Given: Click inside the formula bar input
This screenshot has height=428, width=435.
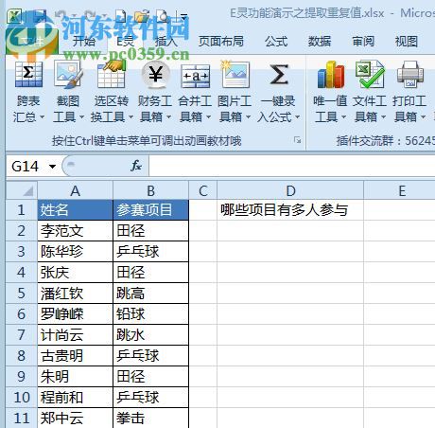Looking at the screenshot, I should (292, 166).
